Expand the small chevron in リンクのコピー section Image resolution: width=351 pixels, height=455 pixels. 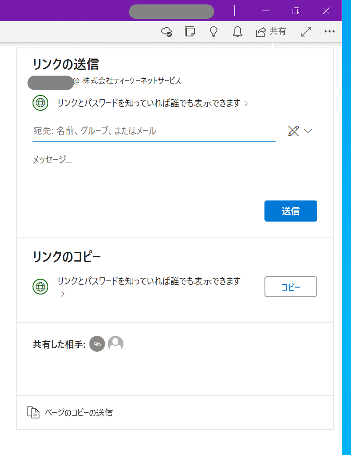(63, 294)
